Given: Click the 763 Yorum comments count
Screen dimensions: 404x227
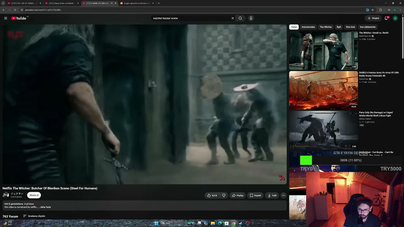Looking at the screenshot, I should pos(10,217).
